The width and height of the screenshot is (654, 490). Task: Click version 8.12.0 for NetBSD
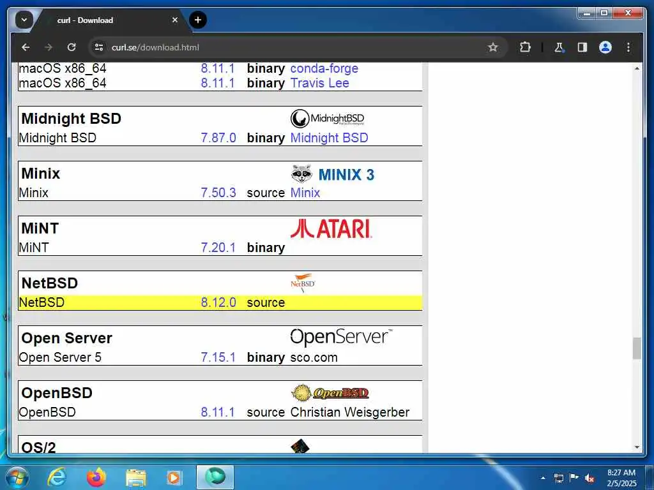pyautogui.click(x=218, y=302)
